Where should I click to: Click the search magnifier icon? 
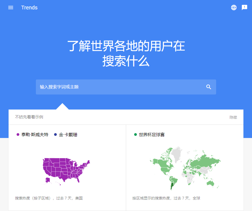pos(209,87)
